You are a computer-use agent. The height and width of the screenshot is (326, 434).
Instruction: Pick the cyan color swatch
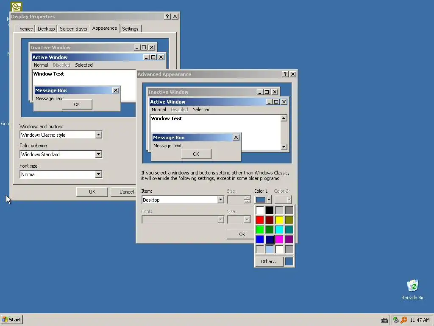pyautogui.click(x=279, y=230)
